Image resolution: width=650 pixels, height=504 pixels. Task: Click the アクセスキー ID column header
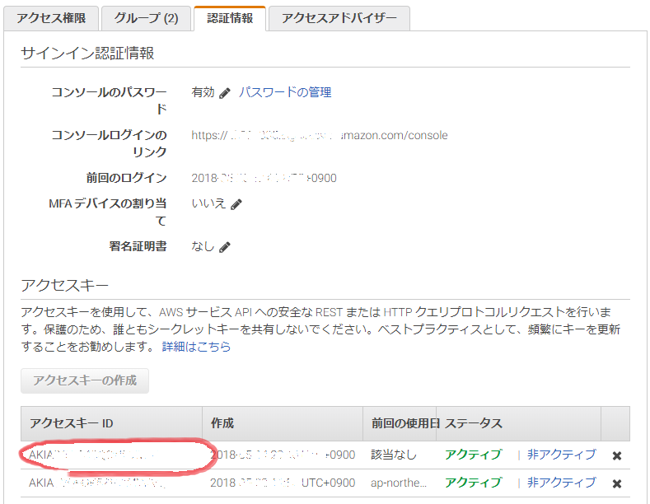coord(72,423)
